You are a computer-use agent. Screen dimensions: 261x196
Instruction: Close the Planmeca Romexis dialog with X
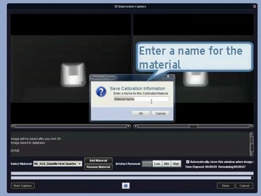168,76
